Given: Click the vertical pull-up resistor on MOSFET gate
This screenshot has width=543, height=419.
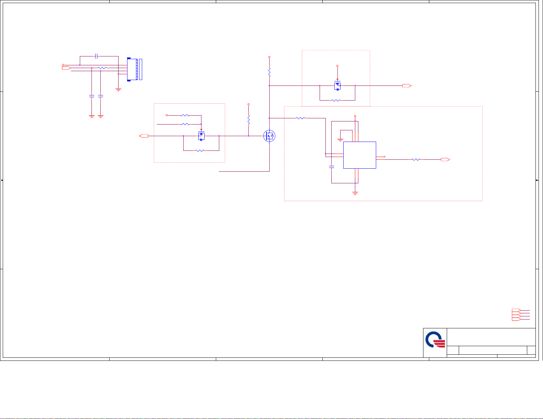Looking at the screenshot, I should coord(249,120).
